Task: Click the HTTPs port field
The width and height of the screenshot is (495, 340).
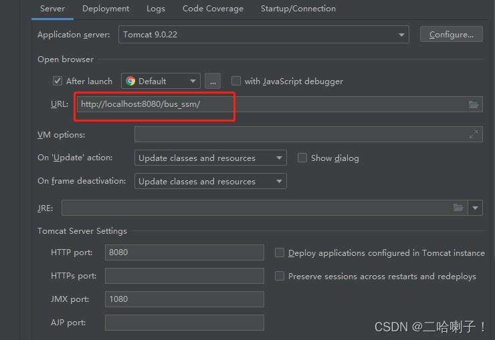Action: coord(185,276)
